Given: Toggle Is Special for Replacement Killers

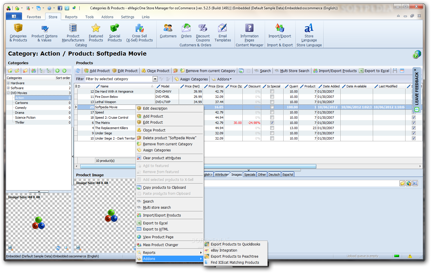Looking at the screenshot, I should (x=272, y=128).
